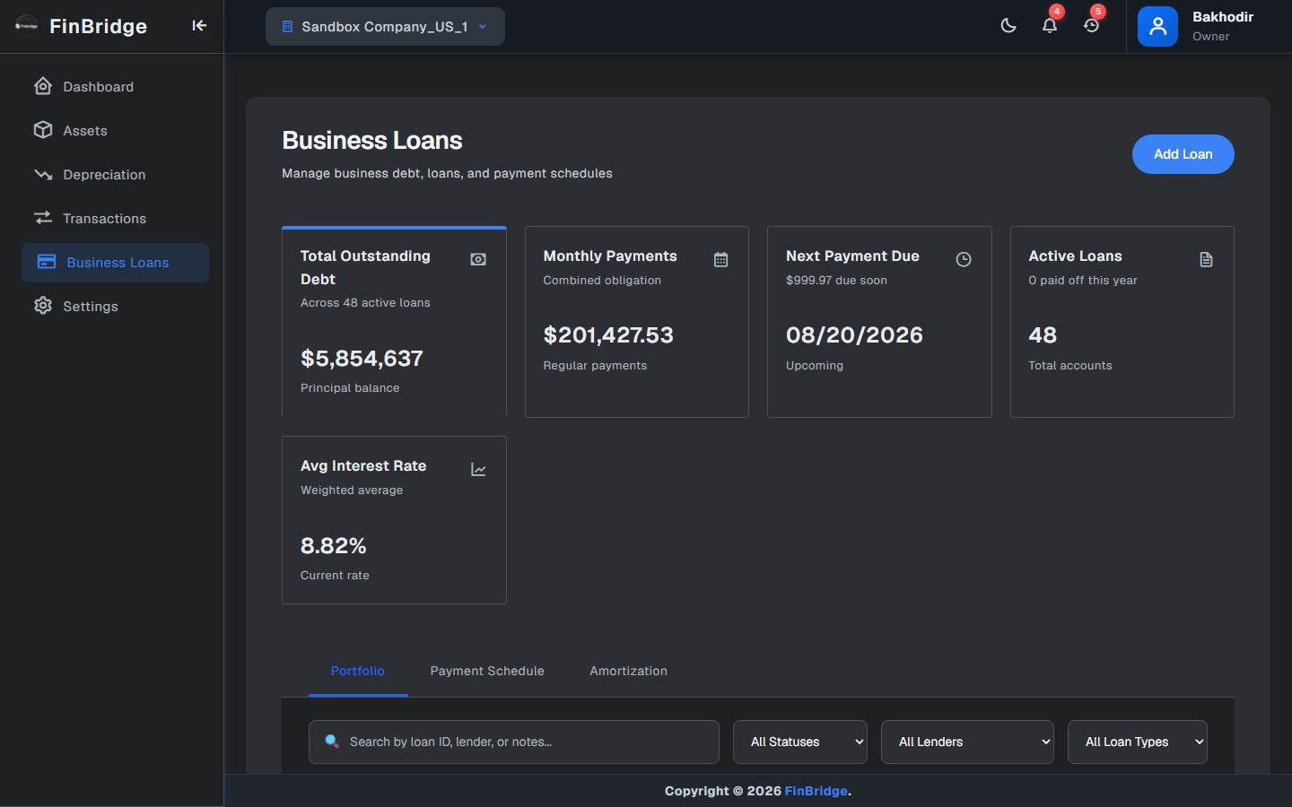This screenshot has height=807, width=1292.
Task: Open the All Loan Types dropdown
Action: tap(1138, 742)
